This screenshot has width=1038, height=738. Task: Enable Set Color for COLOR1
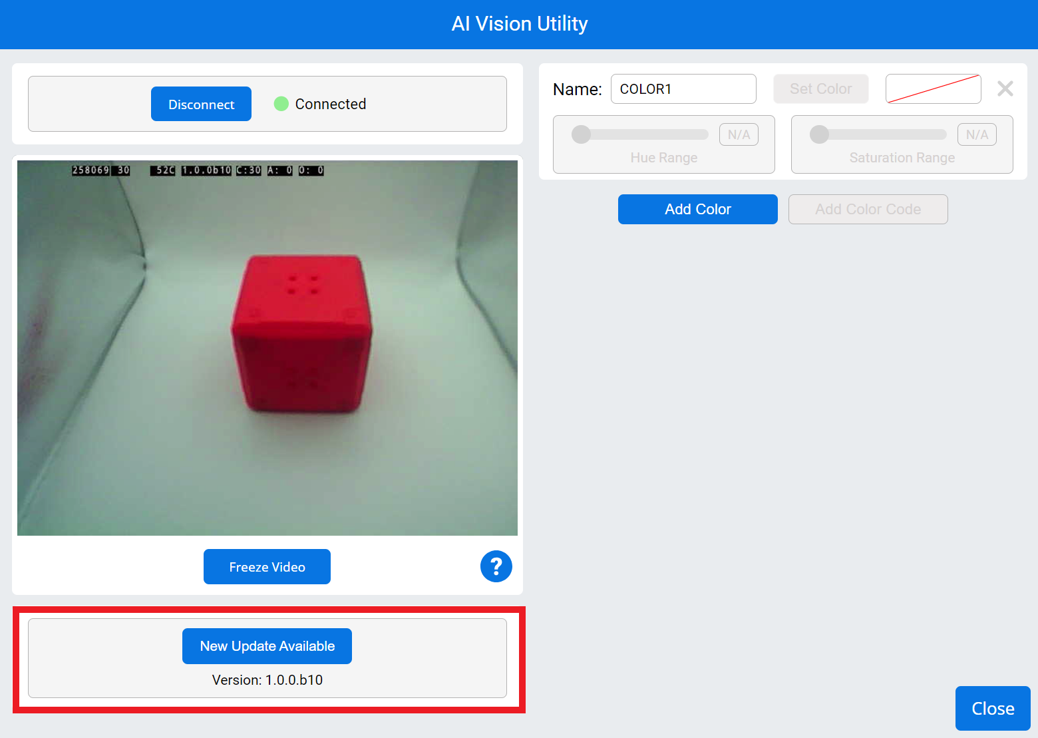(820, 89)
